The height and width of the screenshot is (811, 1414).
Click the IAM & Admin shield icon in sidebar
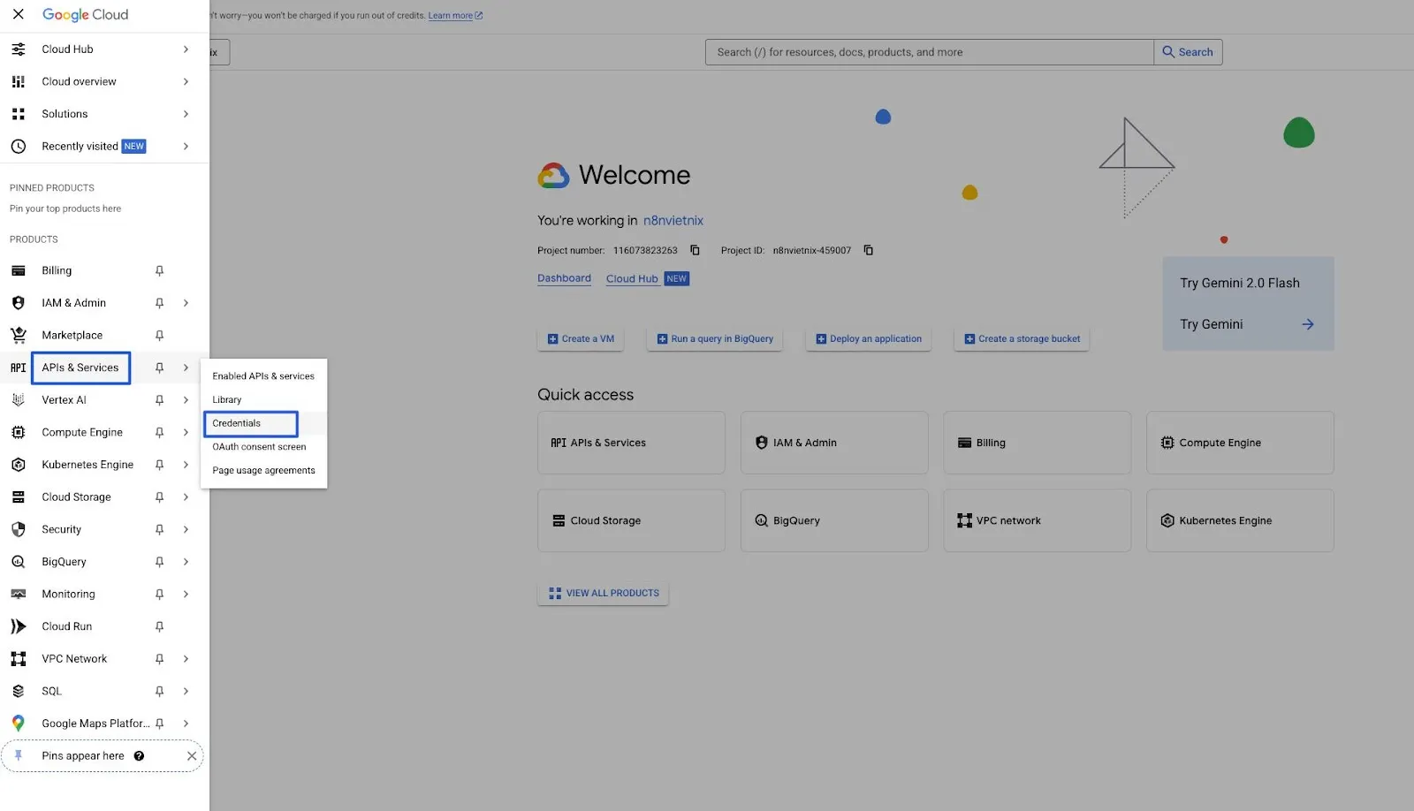coord(18,303)
